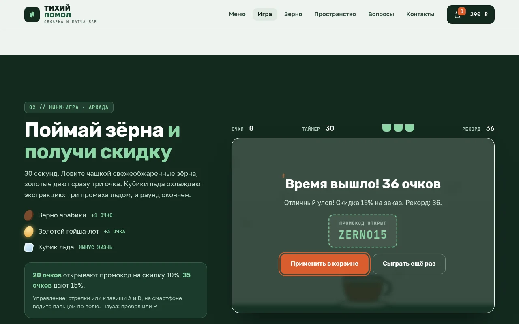Click the arabica coffee bean icon
The height and width of the screenshot is (324, 519).
tap(29, 215)
